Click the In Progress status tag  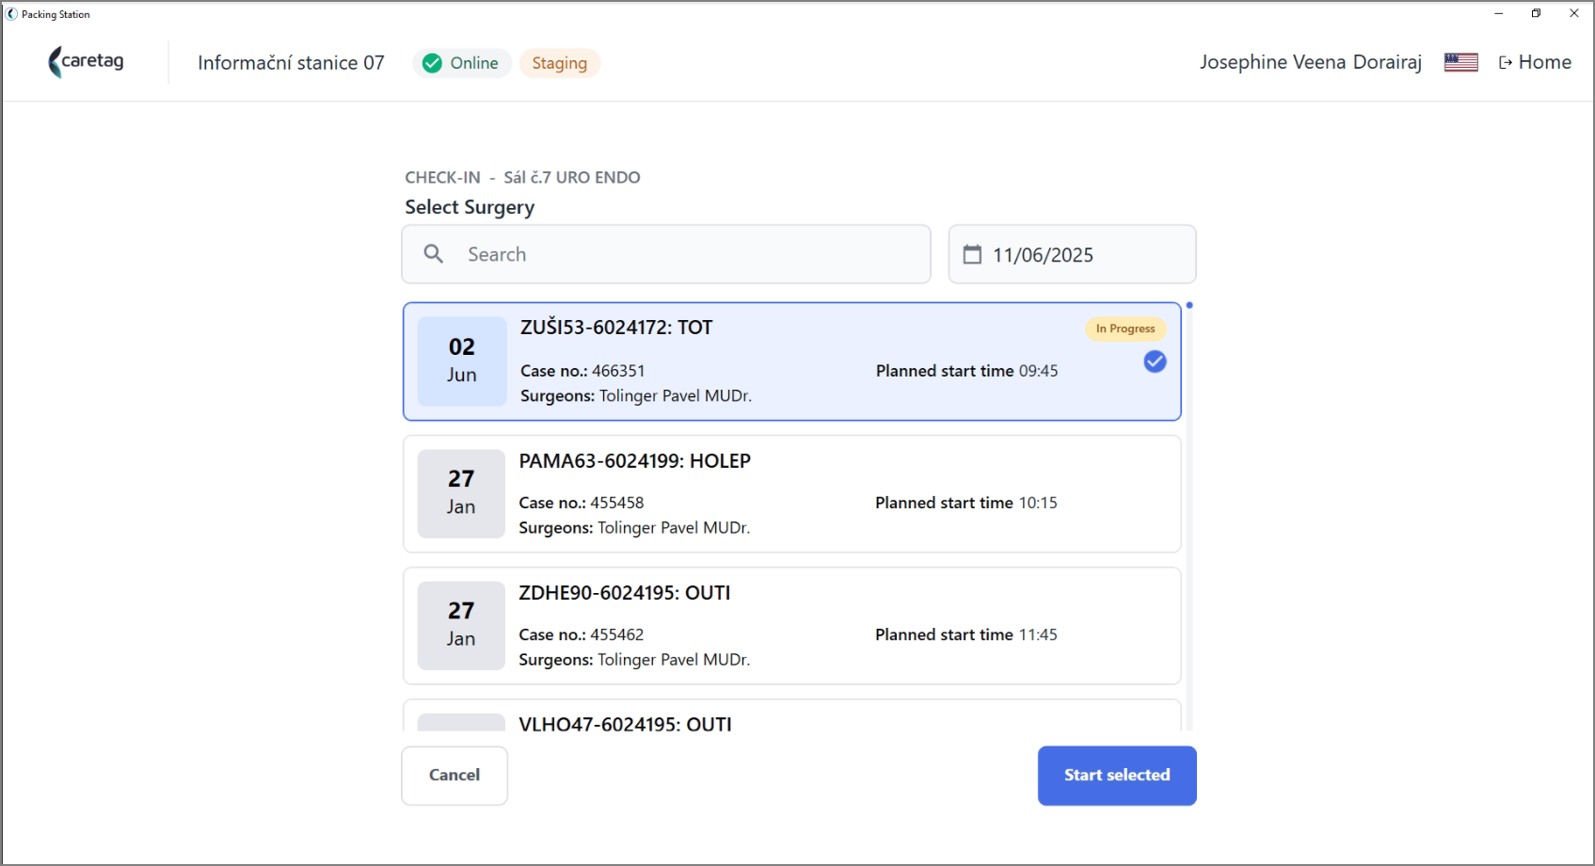pyautogui.click(x=1125, y=329)
